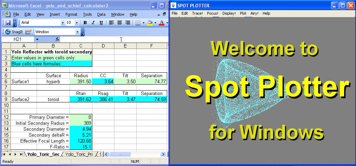This screenshot has height=166, width=356.
Task: Click Focus! in Spot Plotter menu
Action: [213, 13]
